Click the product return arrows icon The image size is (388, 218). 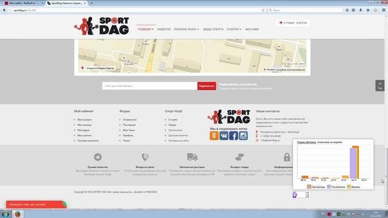239,157
